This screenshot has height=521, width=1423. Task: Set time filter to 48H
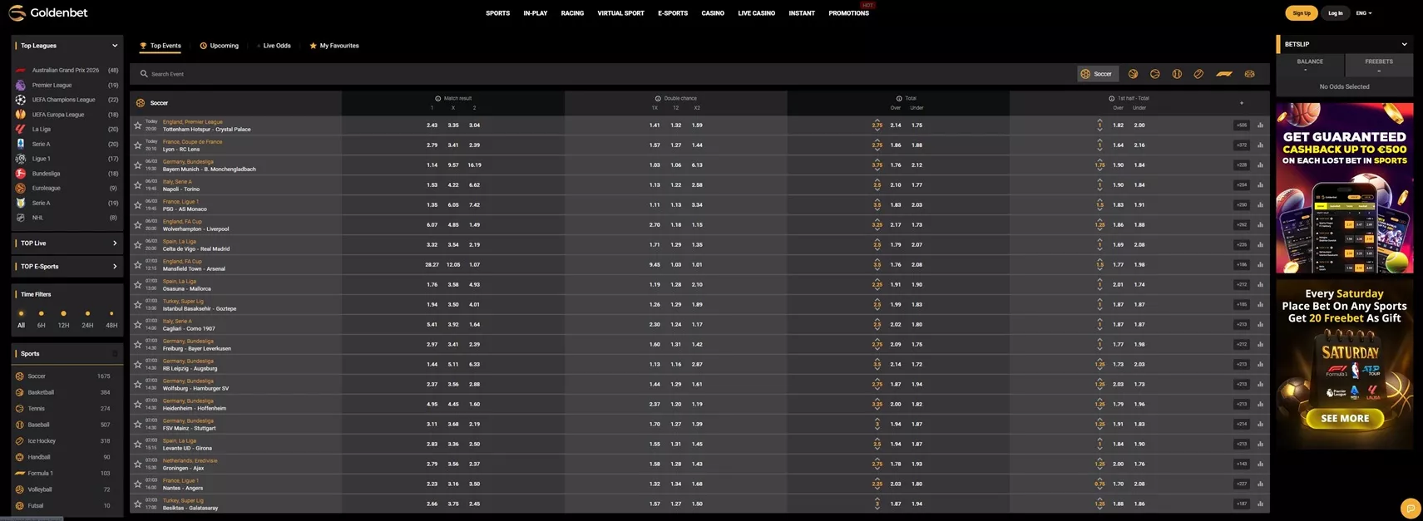(111, 320)
